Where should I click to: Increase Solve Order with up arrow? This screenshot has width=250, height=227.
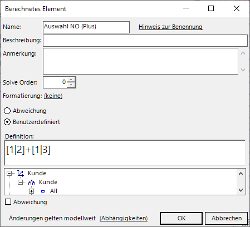[71, 80]
